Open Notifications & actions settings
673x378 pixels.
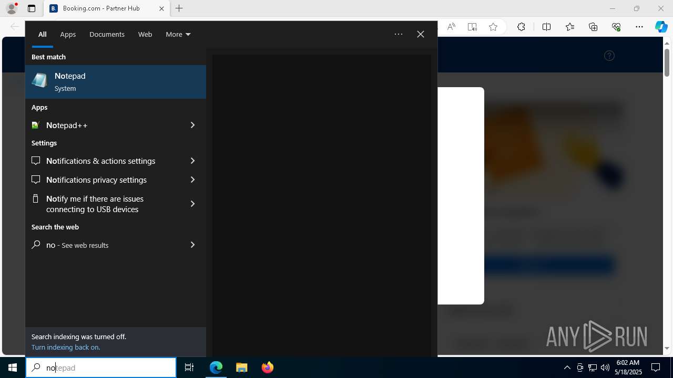point(102,161)
